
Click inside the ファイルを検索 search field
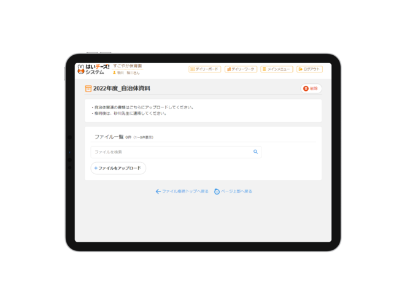(x=176, y=152)
